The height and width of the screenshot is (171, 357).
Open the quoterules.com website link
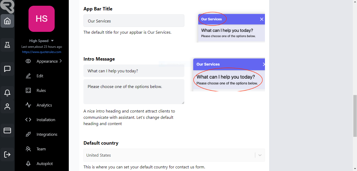pos(42,52)
